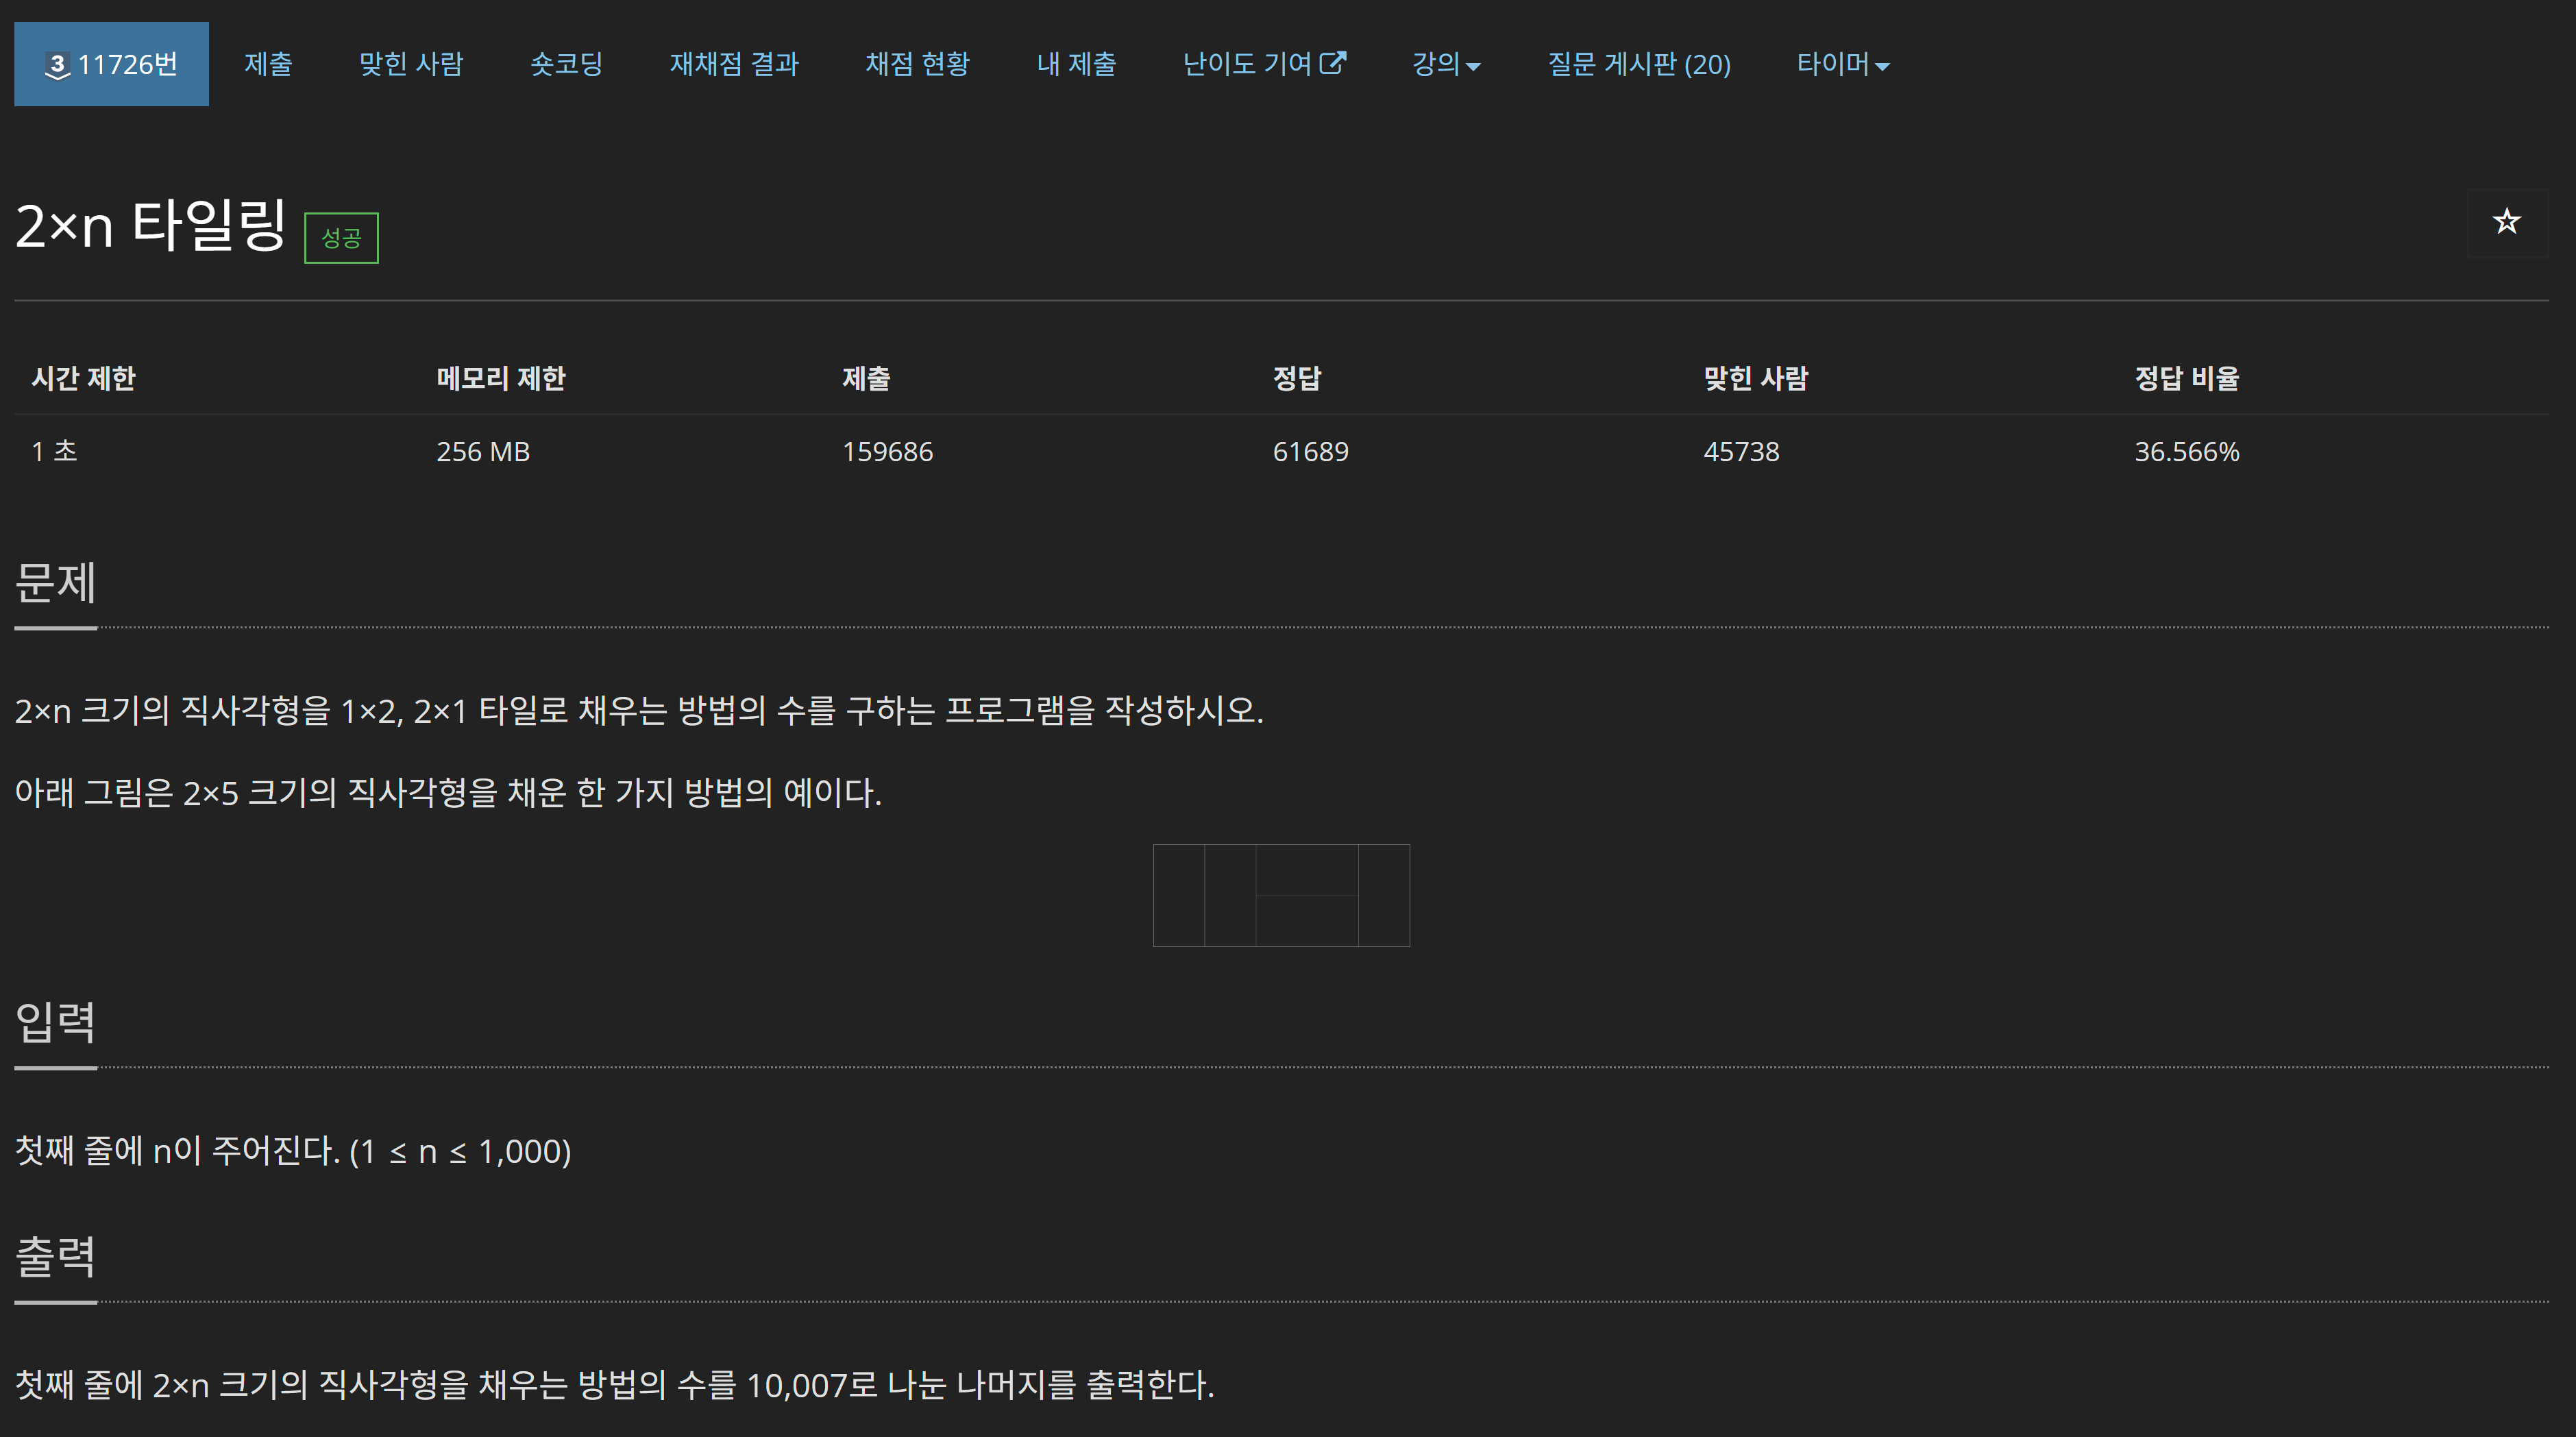Click the 맞힌 사람 count 45738
Screen dimensions: 2576x1437
click(1741, 452)
